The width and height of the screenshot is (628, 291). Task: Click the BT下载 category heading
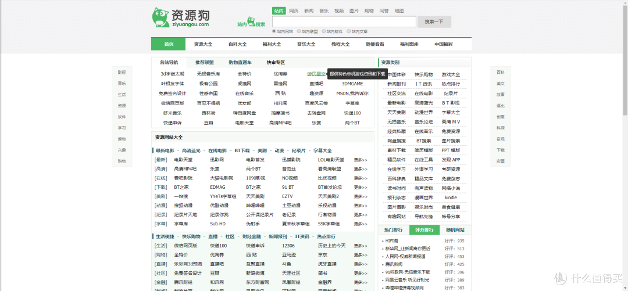[x=242, y=150]
